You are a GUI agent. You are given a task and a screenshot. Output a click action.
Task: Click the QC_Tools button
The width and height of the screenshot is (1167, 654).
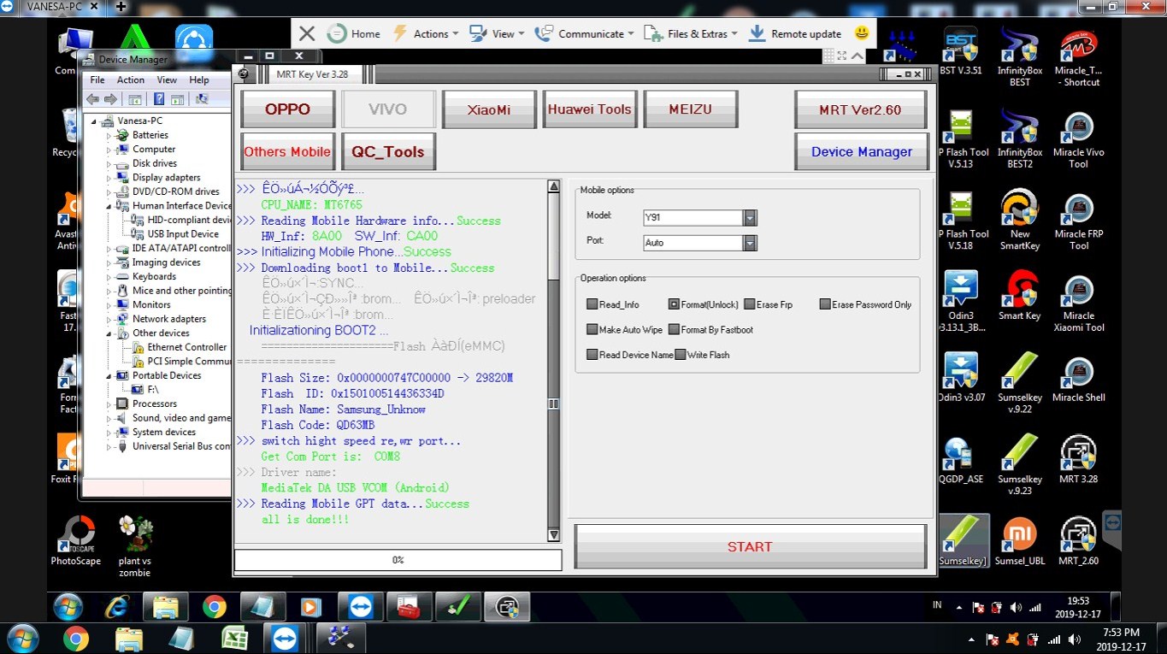click(388, 152)
